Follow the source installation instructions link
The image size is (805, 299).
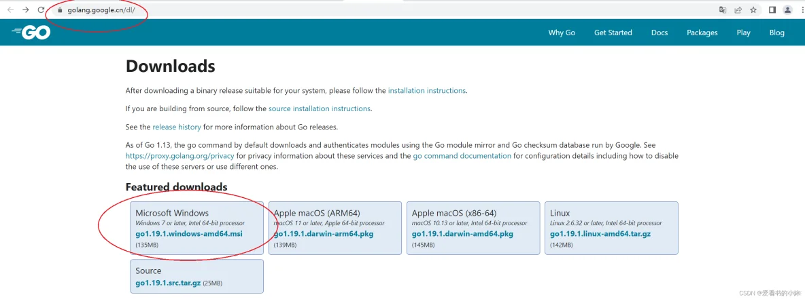point(320,108)
